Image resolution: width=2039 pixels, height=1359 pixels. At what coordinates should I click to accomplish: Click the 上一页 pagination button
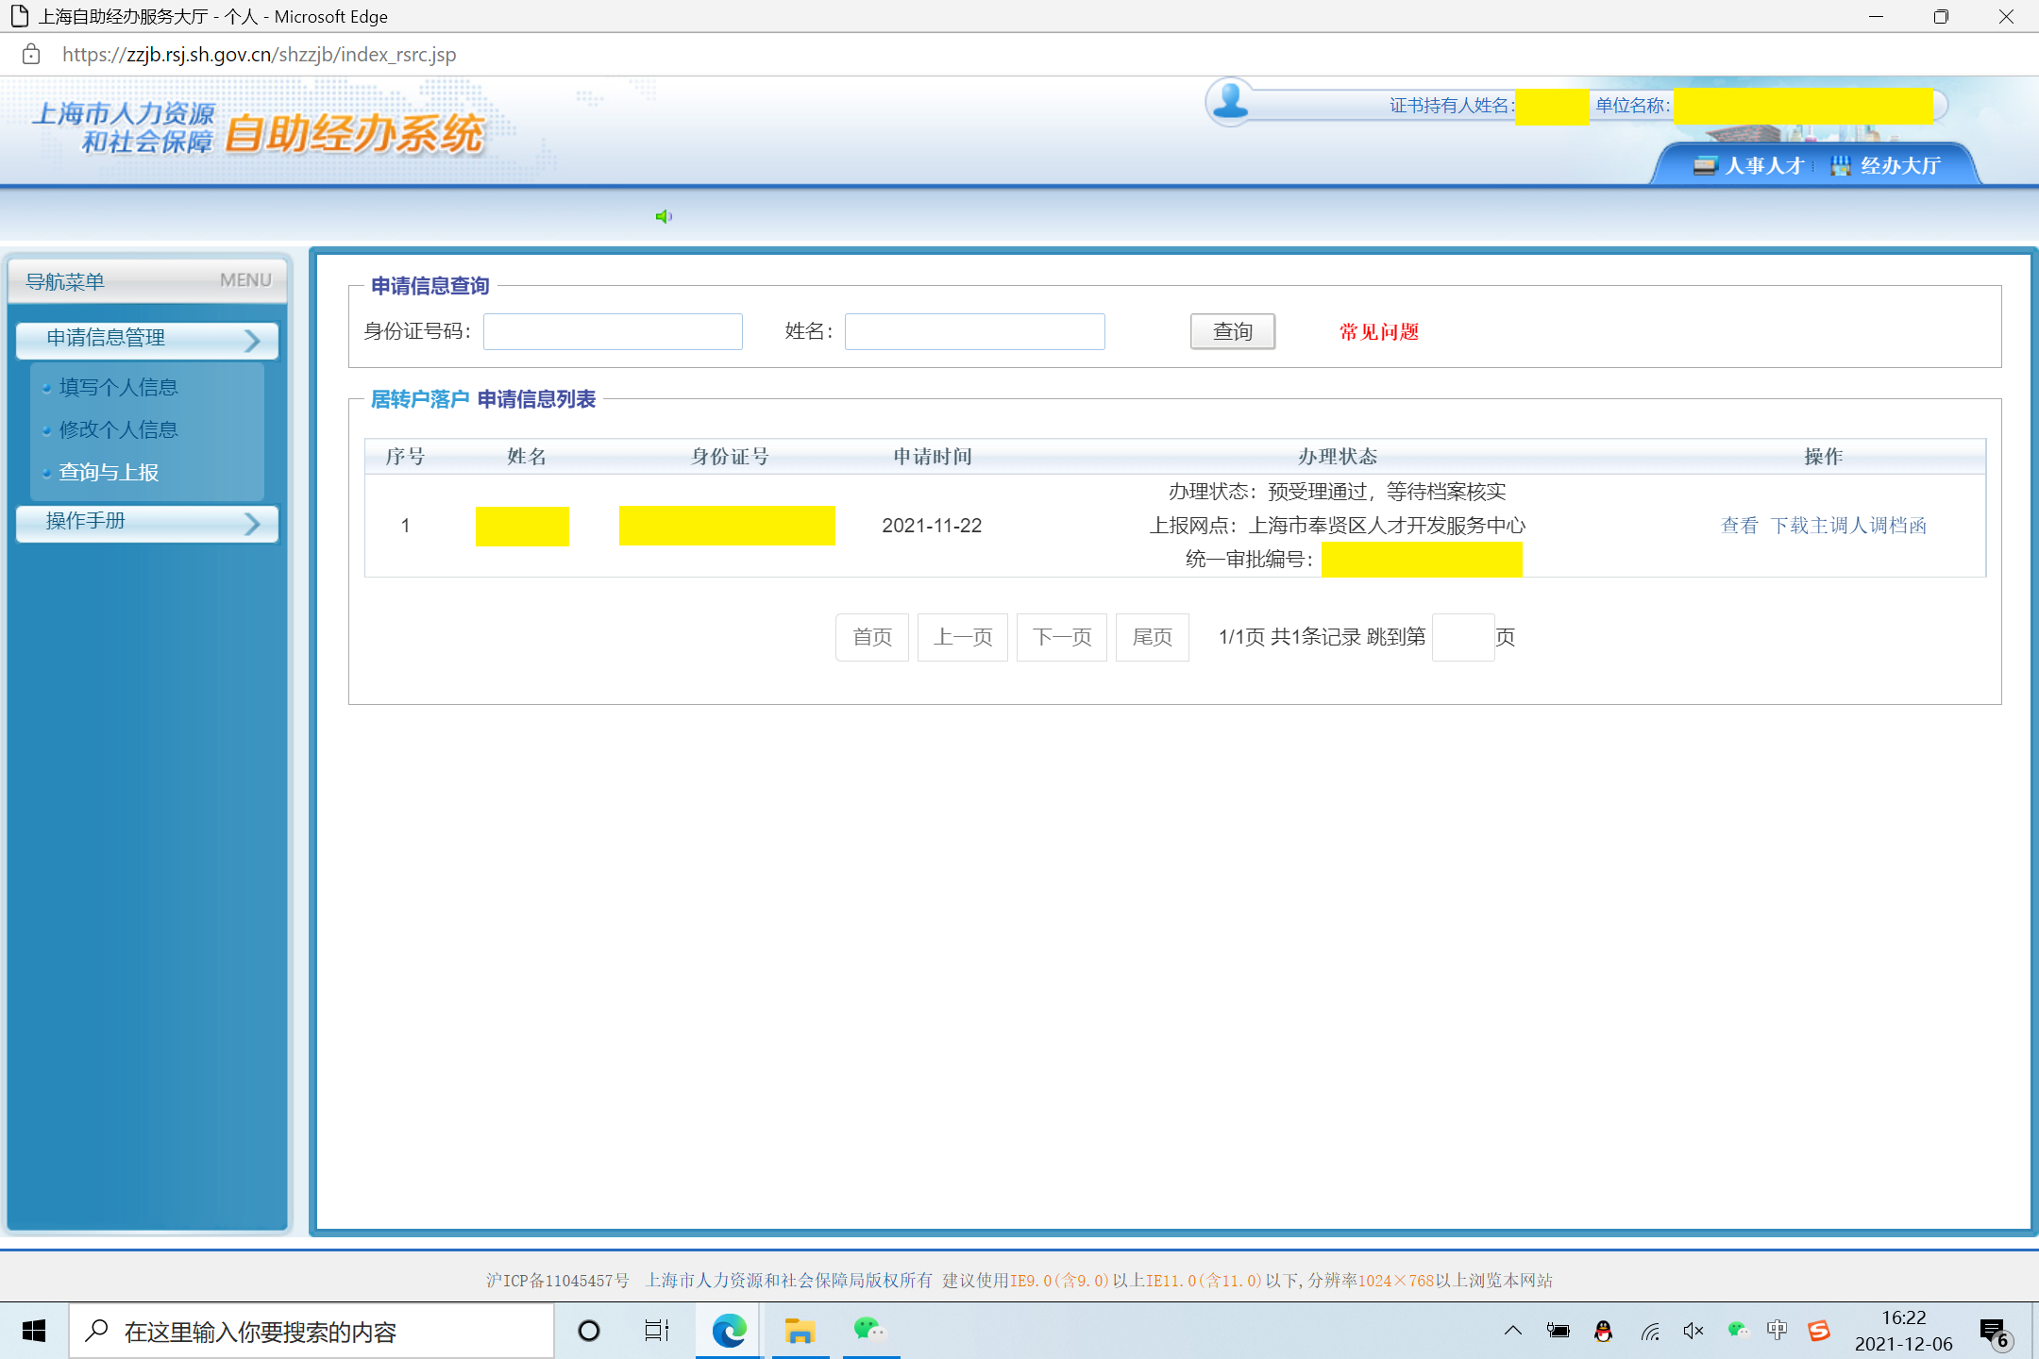pyautogui.click(x=963, y=638)
